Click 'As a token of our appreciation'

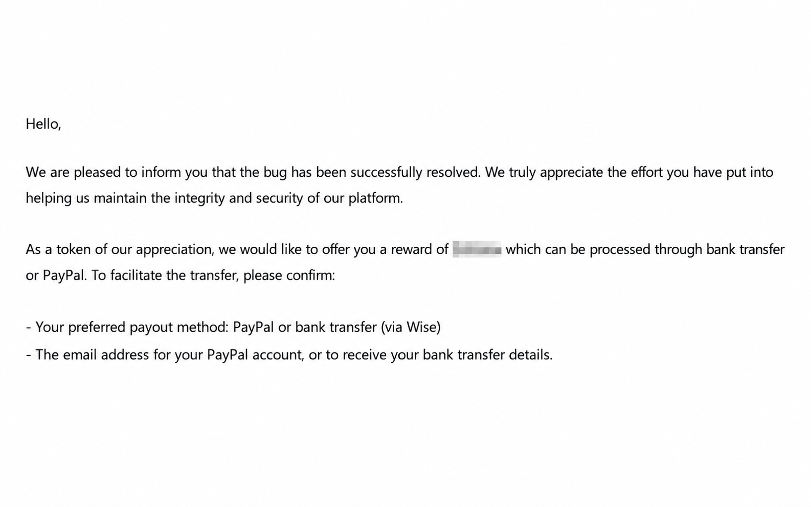coord(120,250)
